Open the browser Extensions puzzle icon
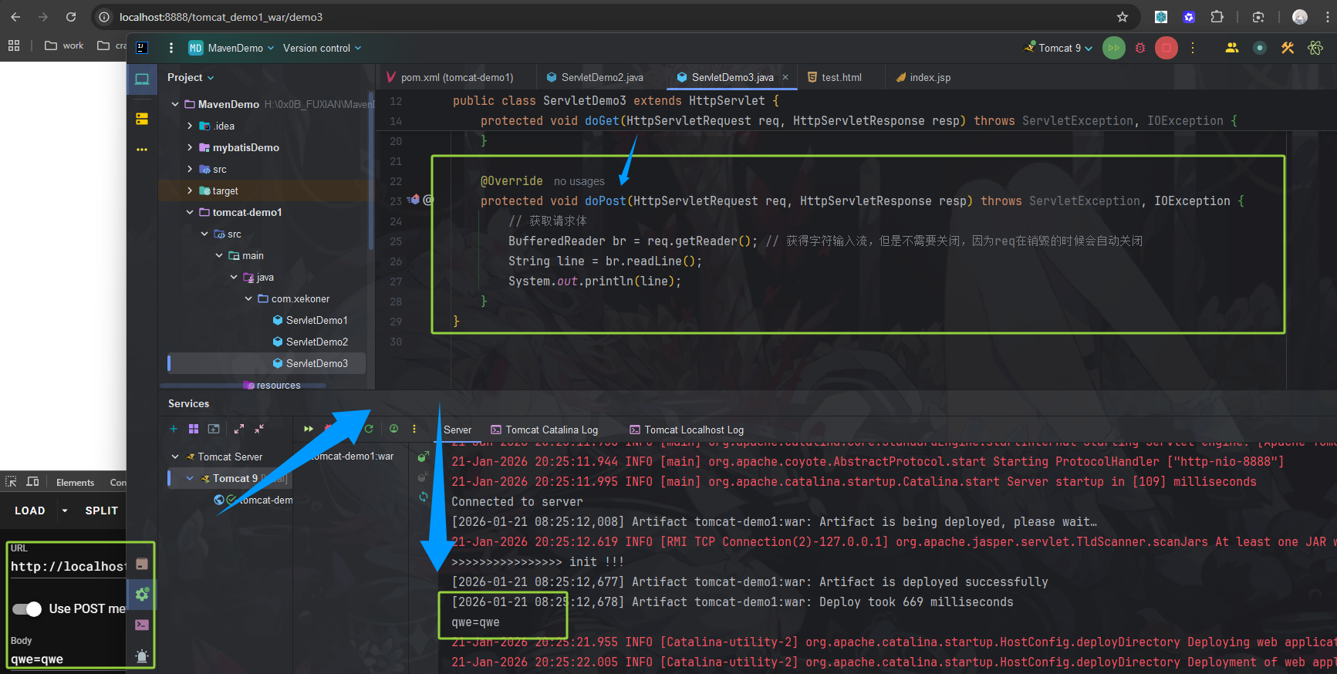 tap(1217, 17)
